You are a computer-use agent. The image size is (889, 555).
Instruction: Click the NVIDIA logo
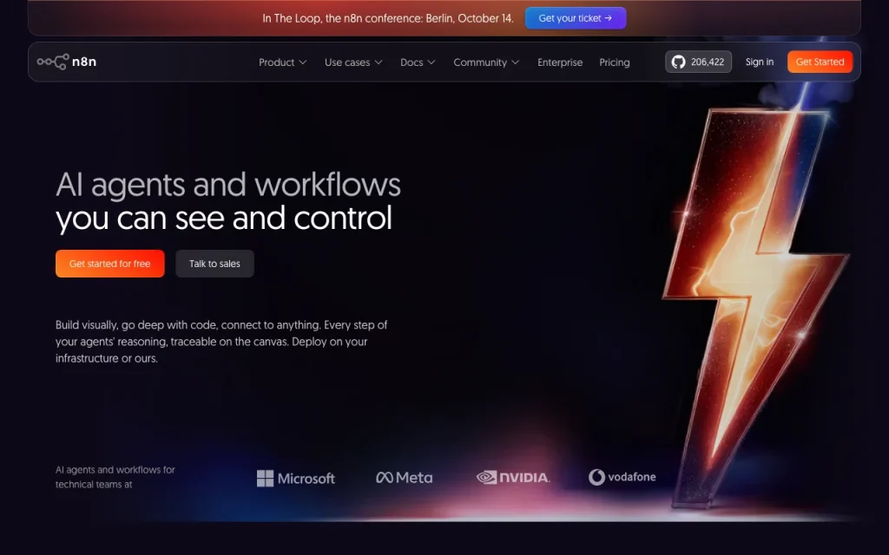(x=513, y=478)
